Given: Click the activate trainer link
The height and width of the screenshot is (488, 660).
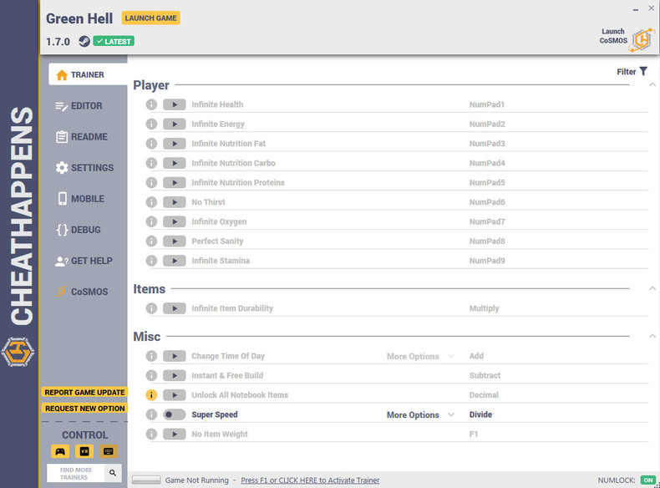Looking at the screenshot, I should pyautogui.click(x=310, y=480).
